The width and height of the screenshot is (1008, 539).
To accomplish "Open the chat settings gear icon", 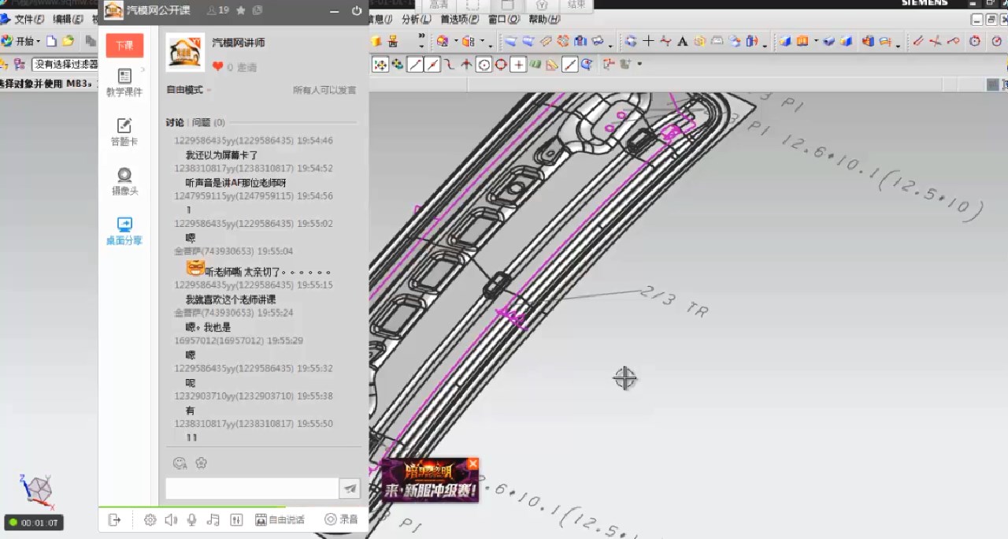I will click(150, 520).
